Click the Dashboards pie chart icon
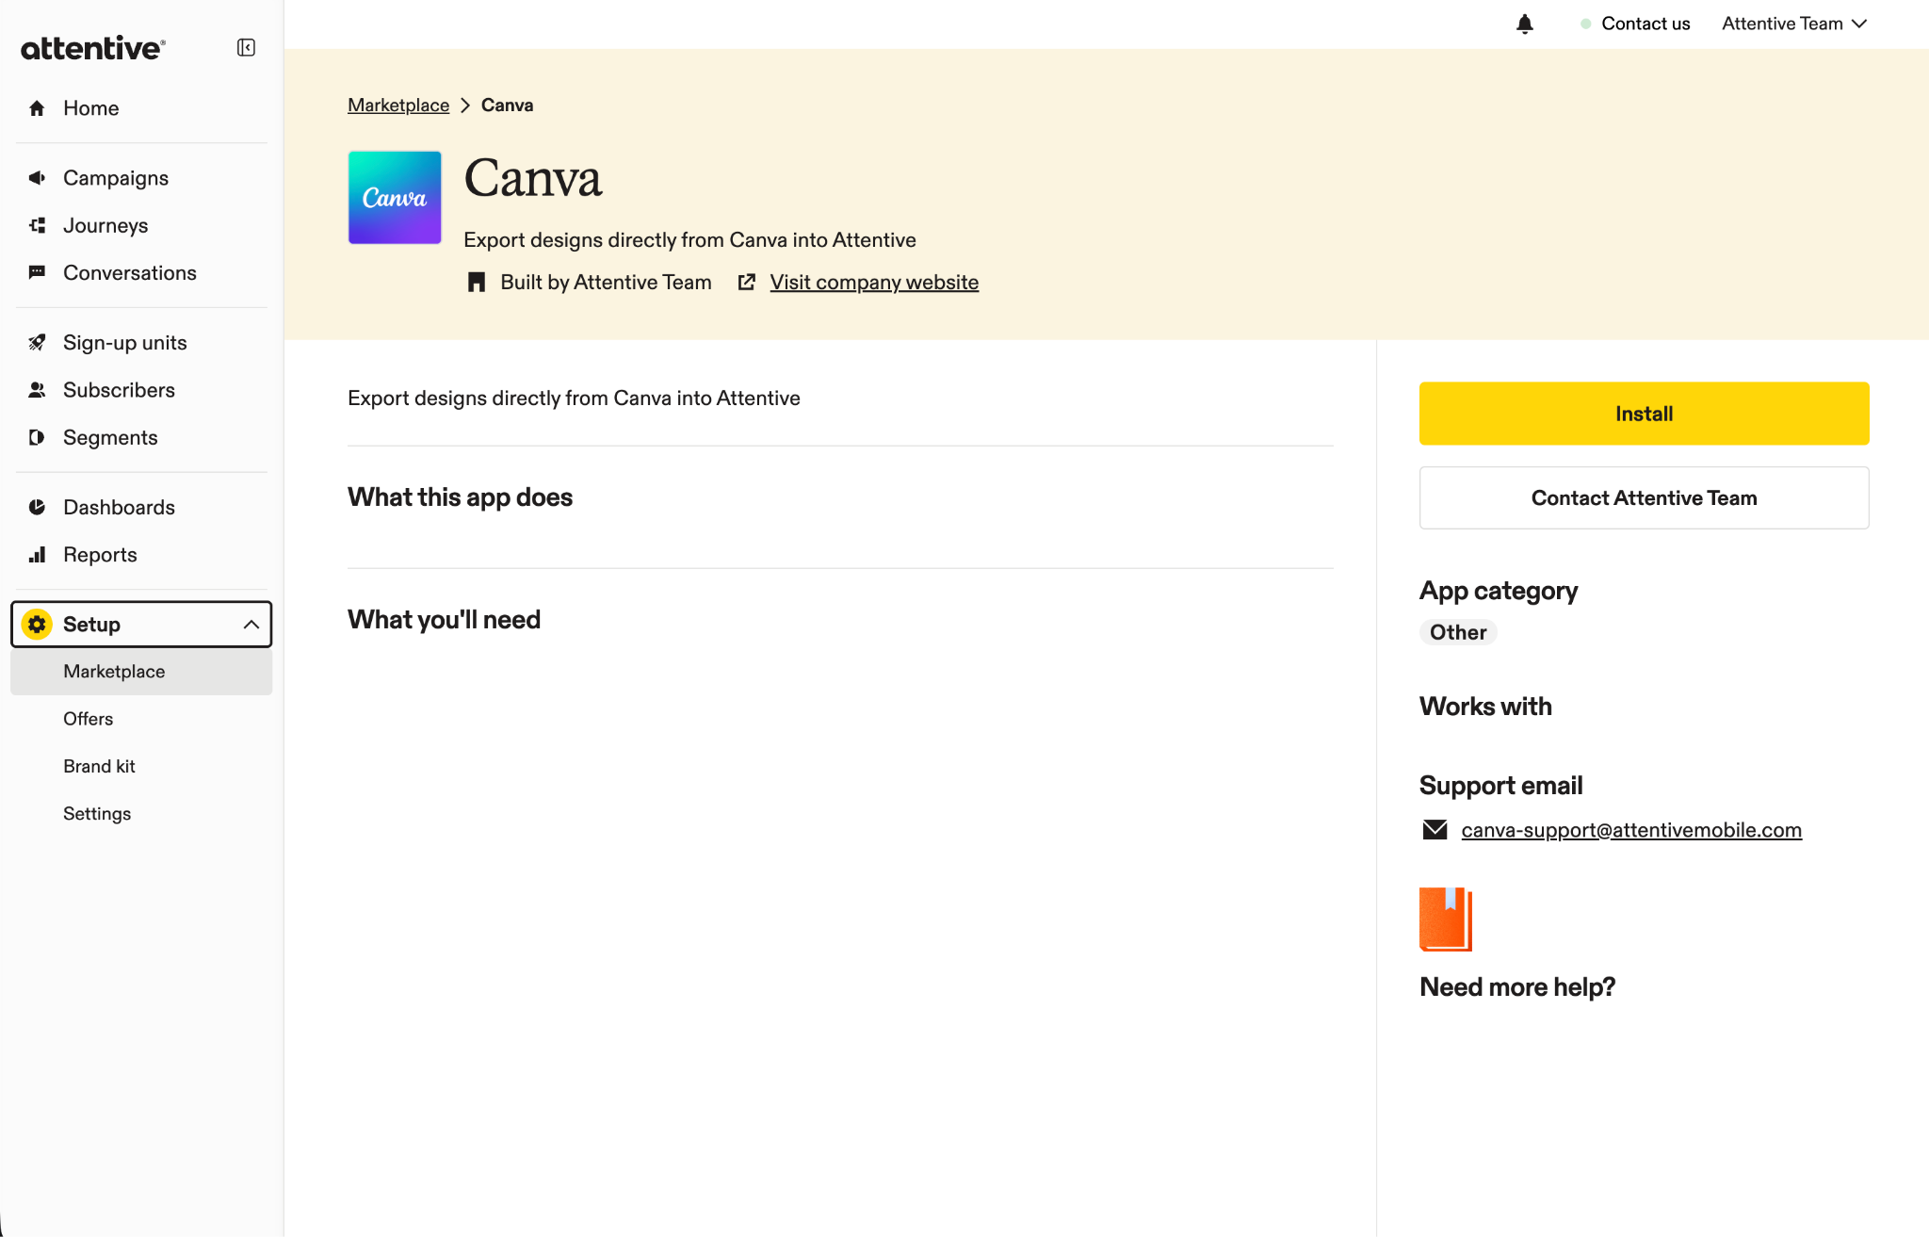 (x=37, y=507)
